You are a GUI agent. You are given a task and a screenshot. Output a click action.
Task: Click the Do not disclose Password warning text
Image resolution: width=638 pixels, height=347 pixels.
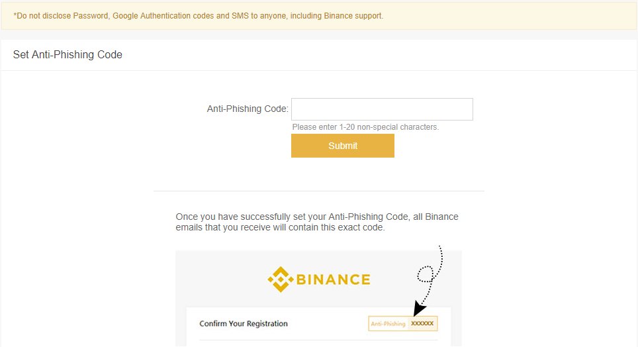click(199, 16)
